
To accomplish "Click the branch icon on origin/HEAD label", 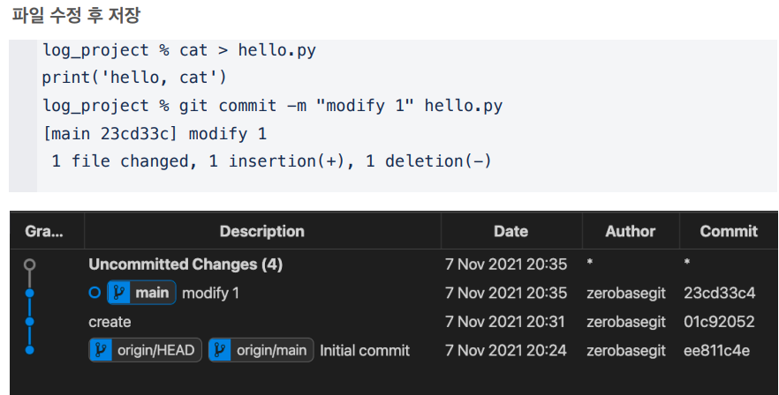I will point(101,350).
